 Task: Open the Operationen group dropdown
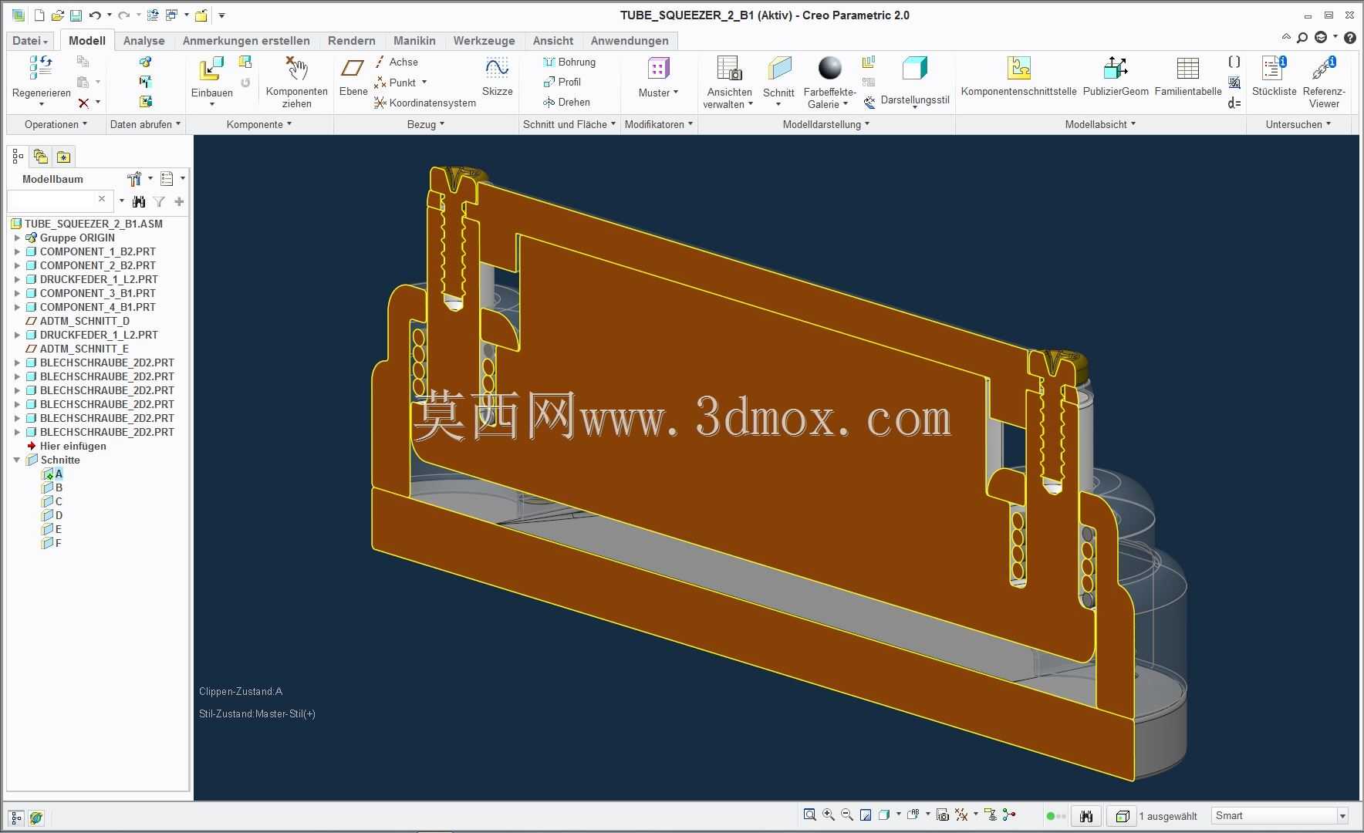point(56,124)
